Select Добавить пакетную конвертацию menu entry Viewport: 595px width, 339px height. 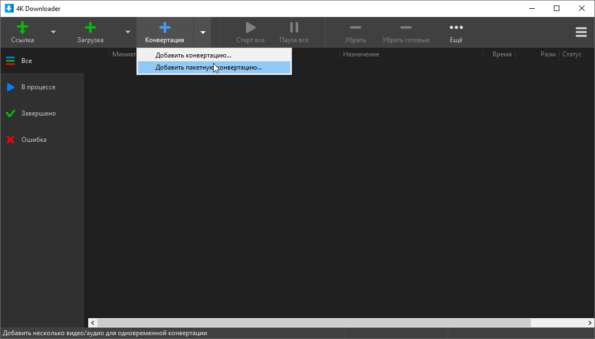pos(209,67)
